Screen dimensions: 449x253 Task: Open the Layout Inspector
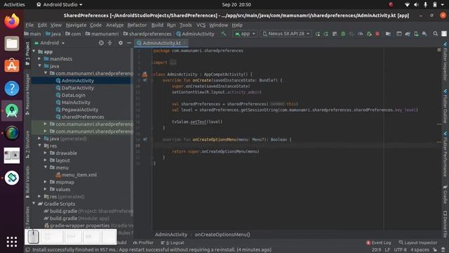pyautogui.click(x=418, y=242)
